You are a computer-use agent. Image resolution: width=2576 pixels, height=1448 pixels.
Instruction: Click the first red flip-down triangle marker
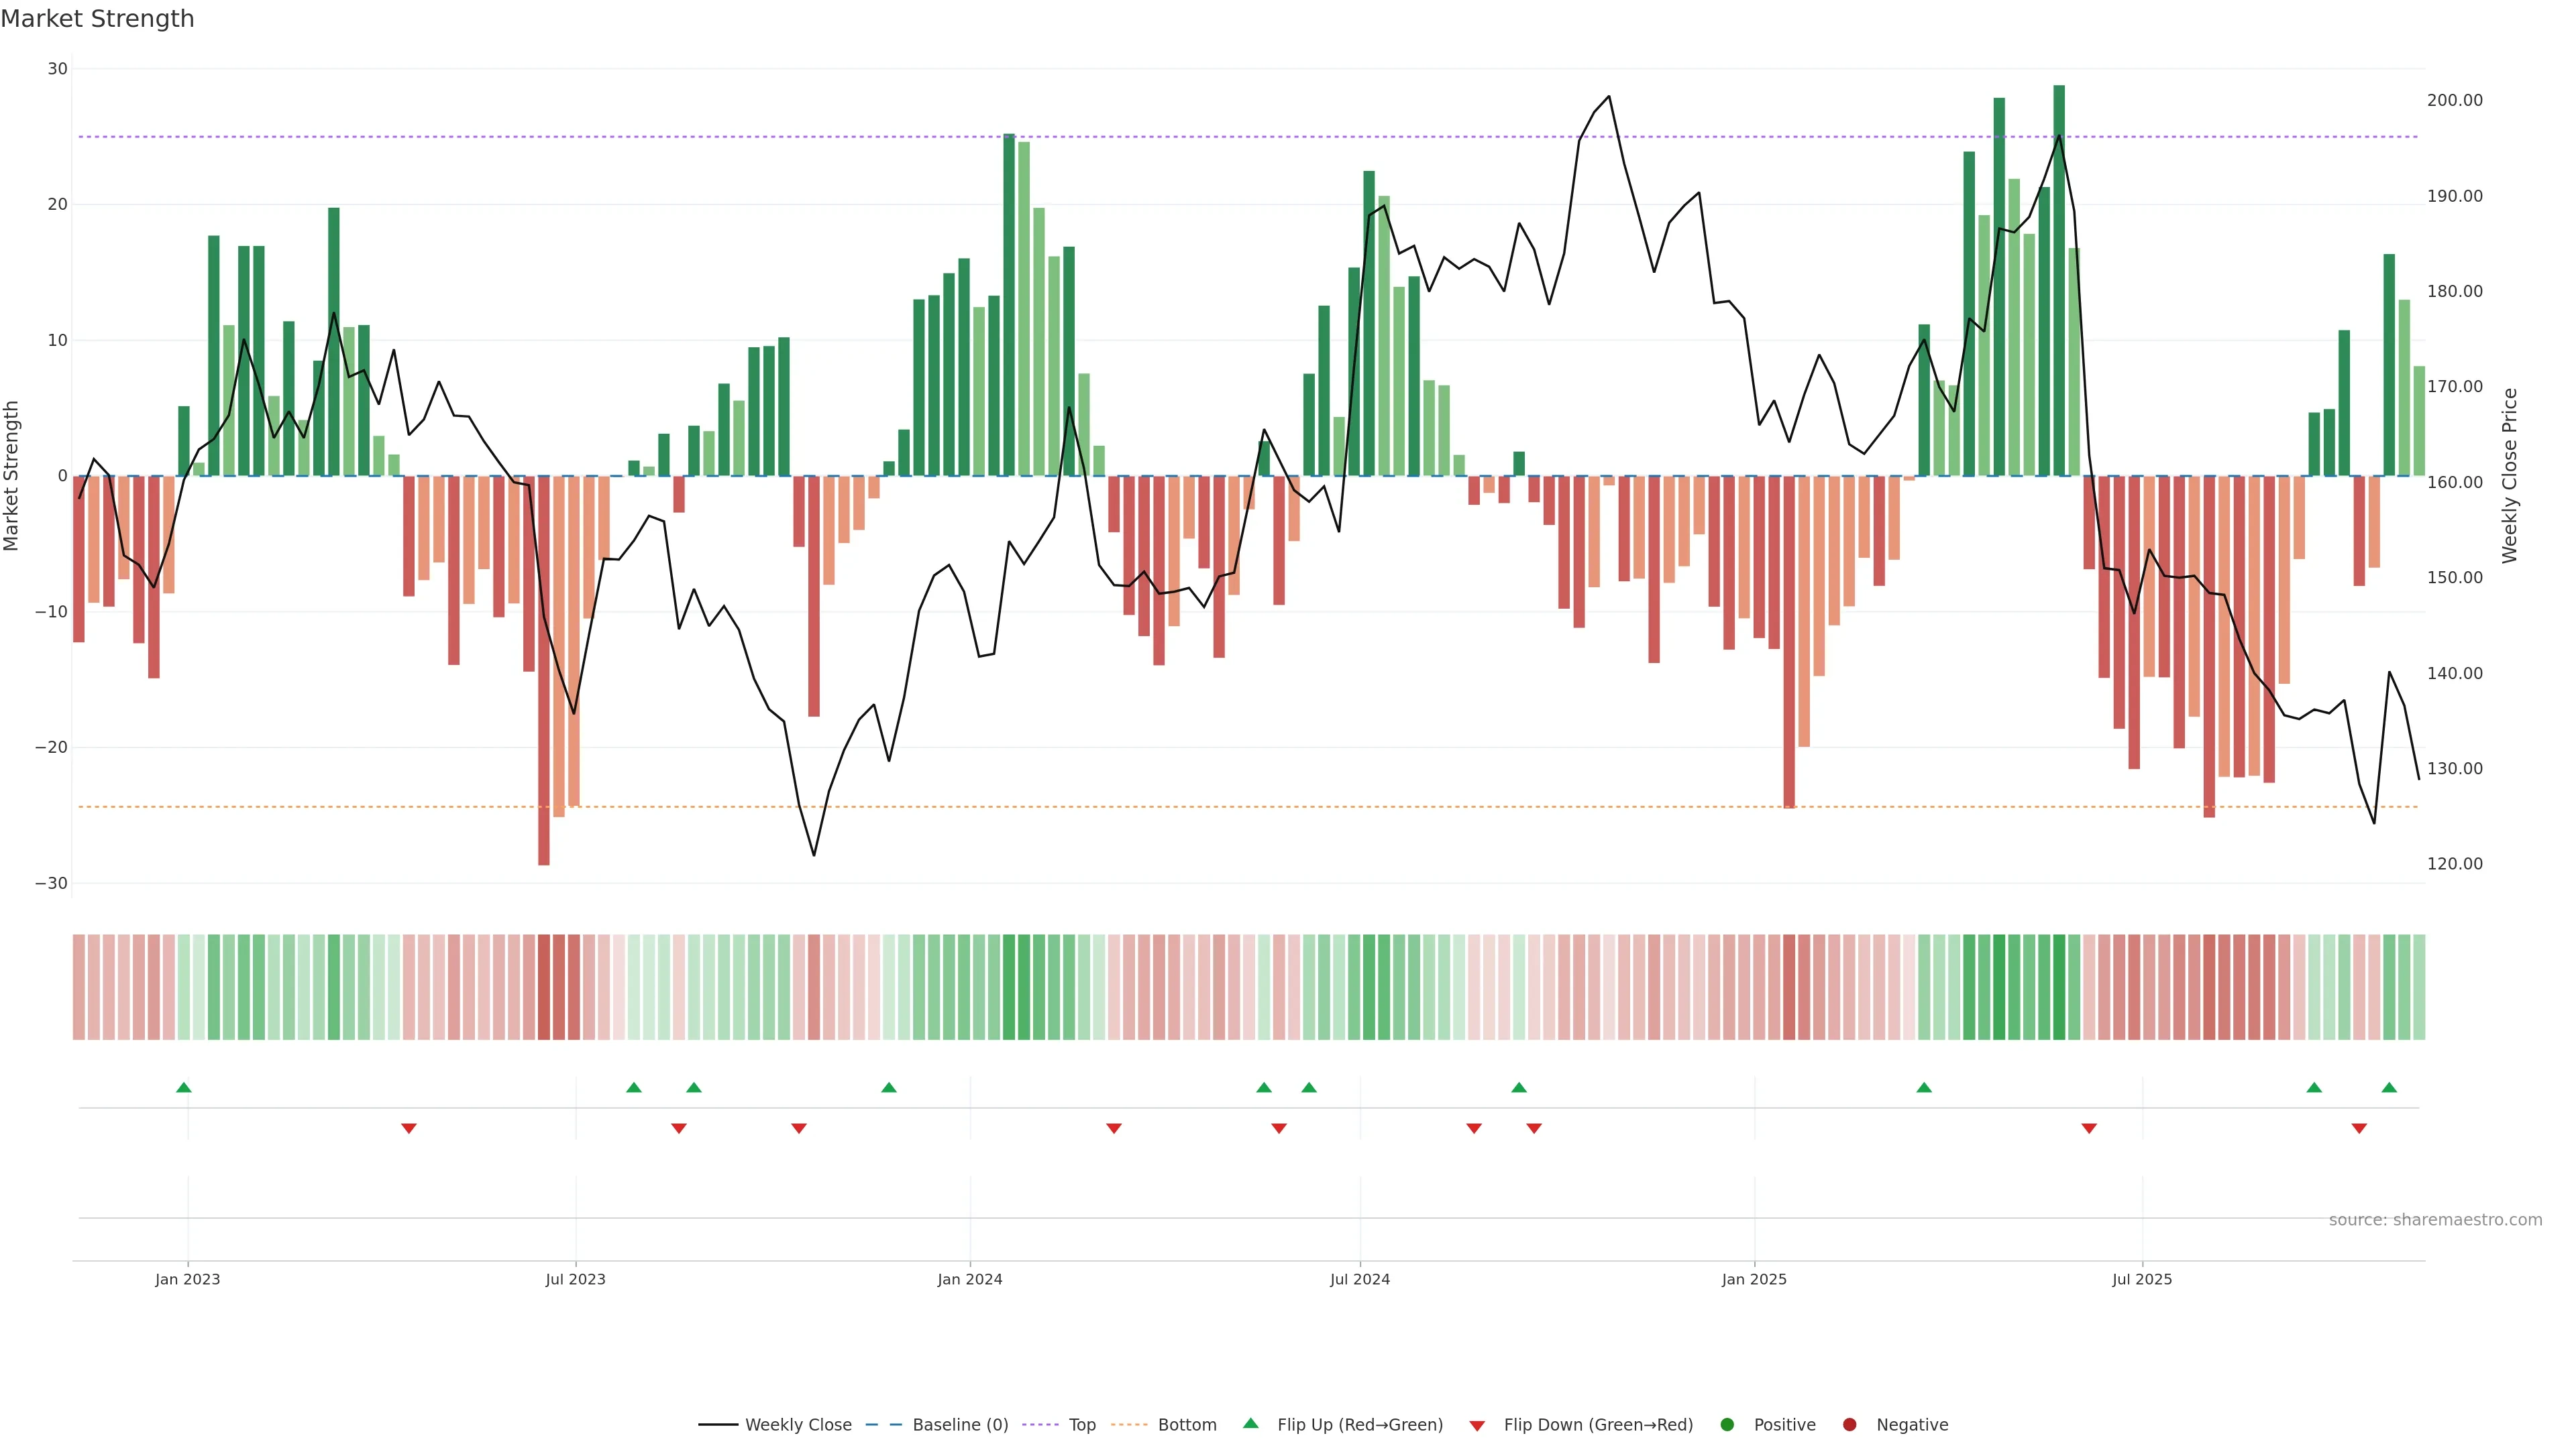tap(409, 1128)
